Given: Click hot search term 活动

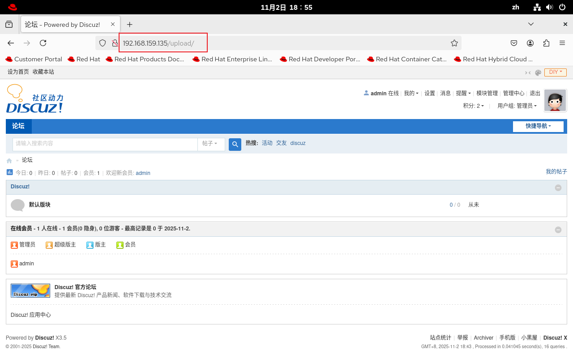Looking at the screenshot, I should pyautogui.click(x=267, y=143).
